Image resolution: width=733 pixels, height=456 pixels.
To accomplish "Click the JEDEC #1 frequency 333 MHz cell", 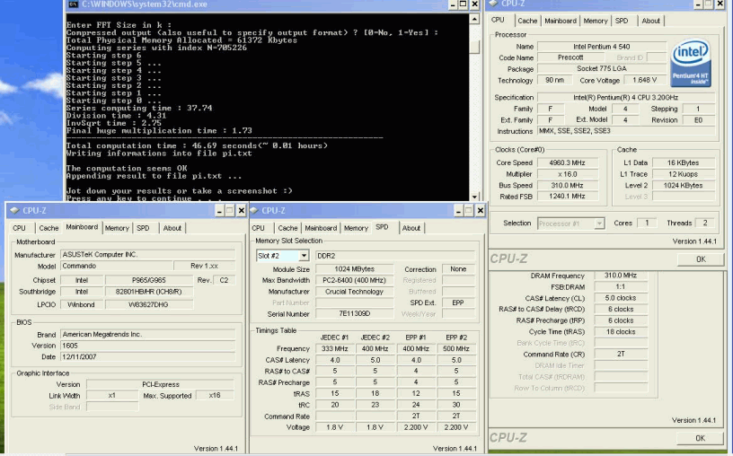I will [335, 348].
